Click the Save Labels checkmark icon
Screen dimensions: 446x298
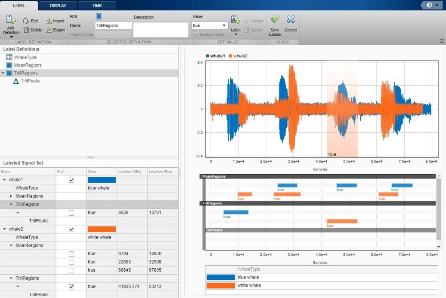click(x=275, y=20)
